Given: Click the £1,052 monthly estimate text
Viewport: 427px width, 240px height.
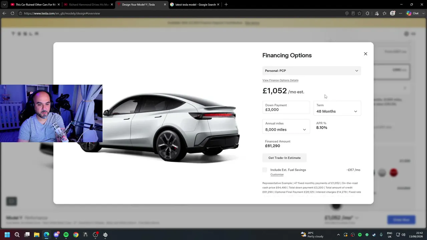Looking at the screenshot, I should [283, 91].
